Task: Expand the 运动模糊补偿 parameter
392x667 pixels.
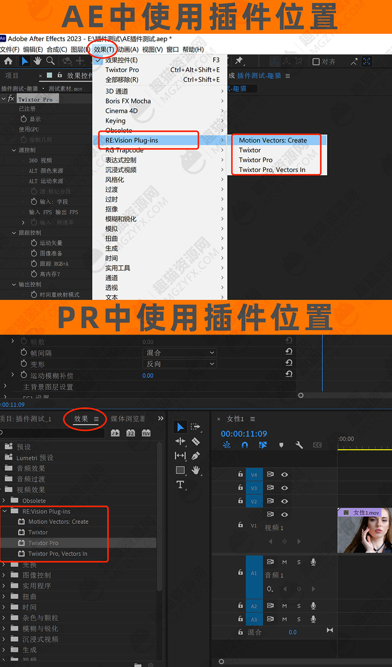Action: coord(12,375)
